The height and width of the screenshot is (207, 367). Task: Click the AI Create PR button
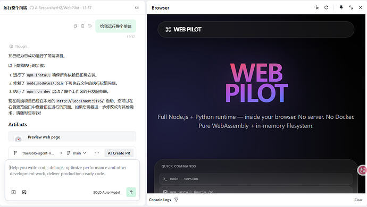(119, 153)
